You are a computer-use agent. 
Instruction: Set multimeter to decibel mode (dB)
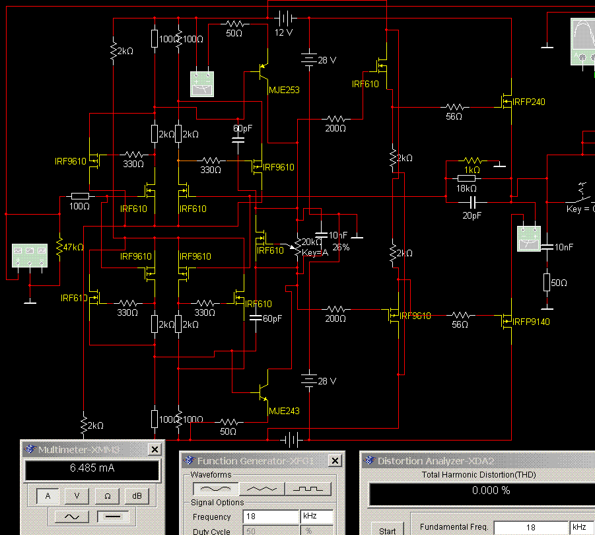[137, 495]
